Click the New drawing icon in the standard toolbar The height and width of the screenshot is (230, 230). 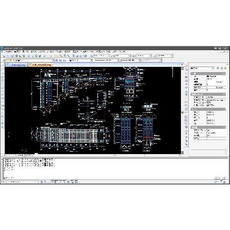(4, 56)
